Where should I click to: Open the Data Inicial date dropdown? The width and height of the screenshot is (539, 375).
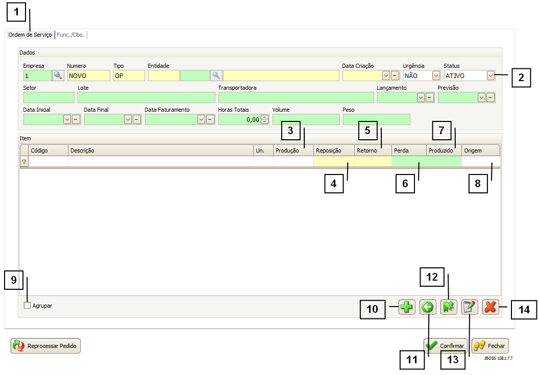(67, 119)
